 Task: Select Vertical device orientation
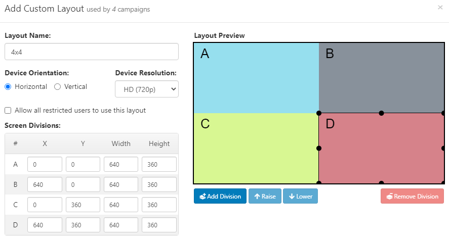[x=58, y=86]
